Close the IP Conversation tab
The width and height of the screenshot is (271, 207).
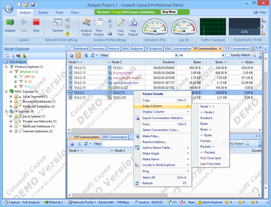[x=220, y=49]
